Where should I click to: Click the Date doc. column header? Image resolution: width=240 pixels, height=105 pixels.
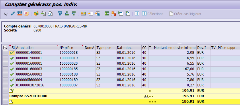129,48
